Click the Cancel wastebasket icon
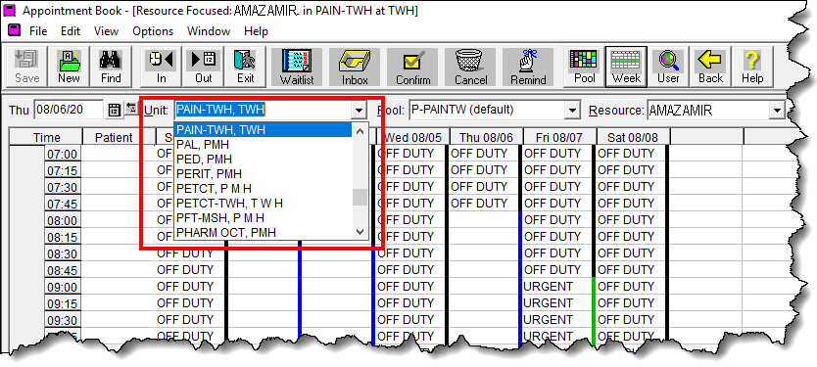 coord(470,68)
